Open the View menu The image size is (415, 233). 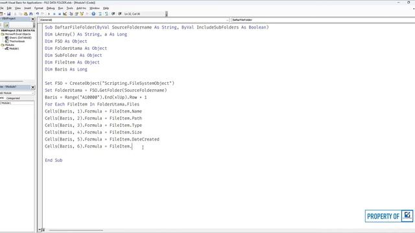click(x=18, y=8)
